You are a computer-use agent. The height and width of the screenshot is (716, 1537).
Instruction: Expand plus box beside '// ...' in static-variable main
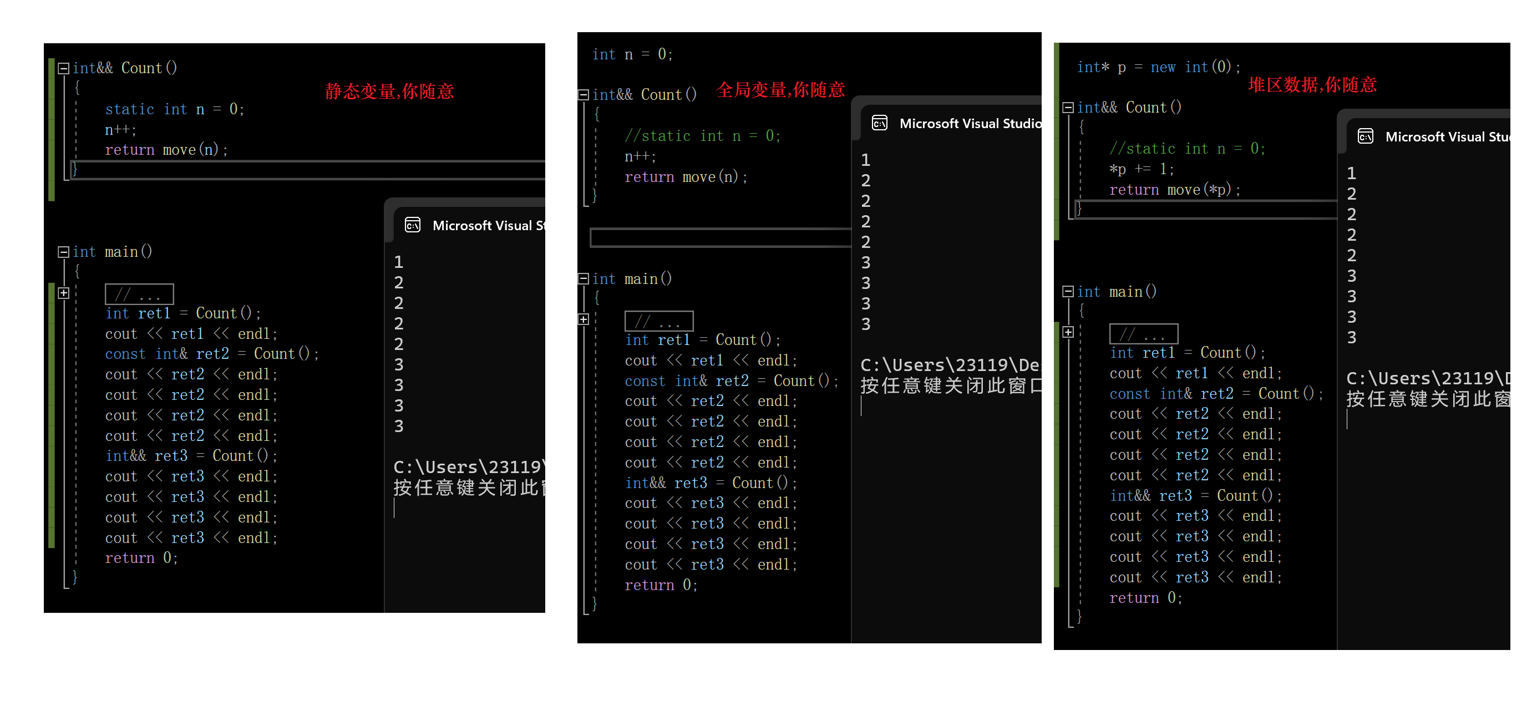click(x=63, y=293)
